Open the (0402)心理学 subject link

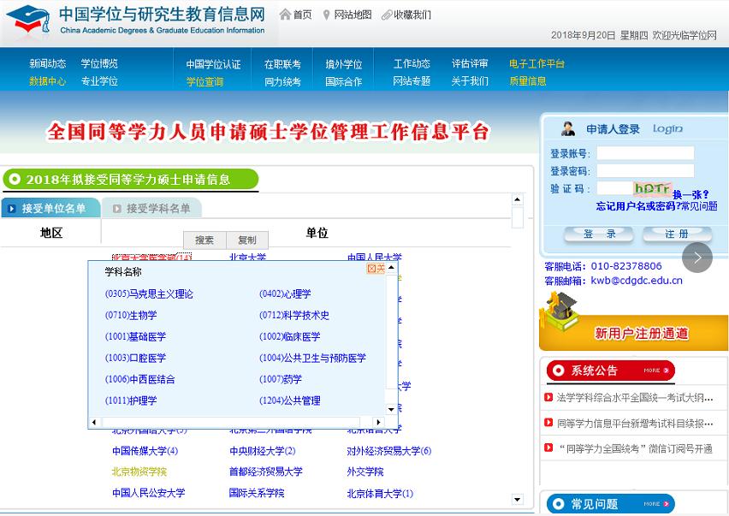coord(285,294)
